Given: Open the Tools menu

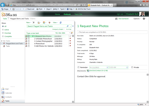Looking at the screenshot, I should 63,9.
